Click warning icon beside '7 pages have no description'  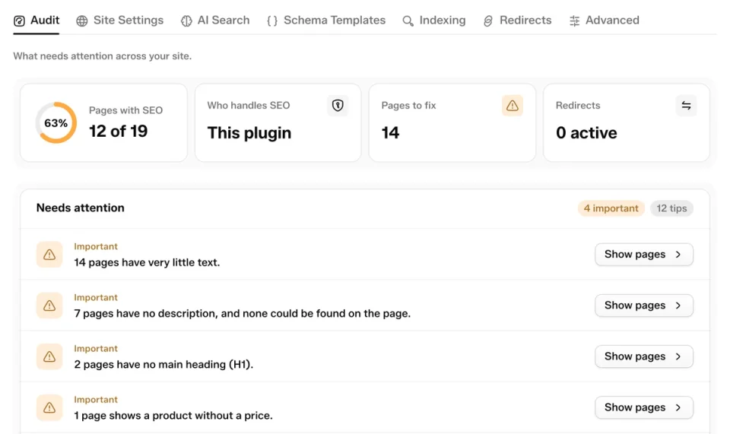(x=49, y=306)
